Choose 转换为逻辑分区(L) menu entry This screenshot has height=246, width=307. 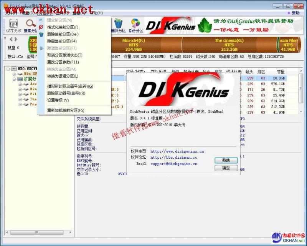pyautogui.click(x=74, y=76)
